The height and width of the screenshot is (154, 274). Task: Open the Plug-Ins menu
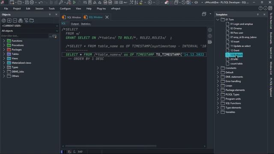click(101, 9)
